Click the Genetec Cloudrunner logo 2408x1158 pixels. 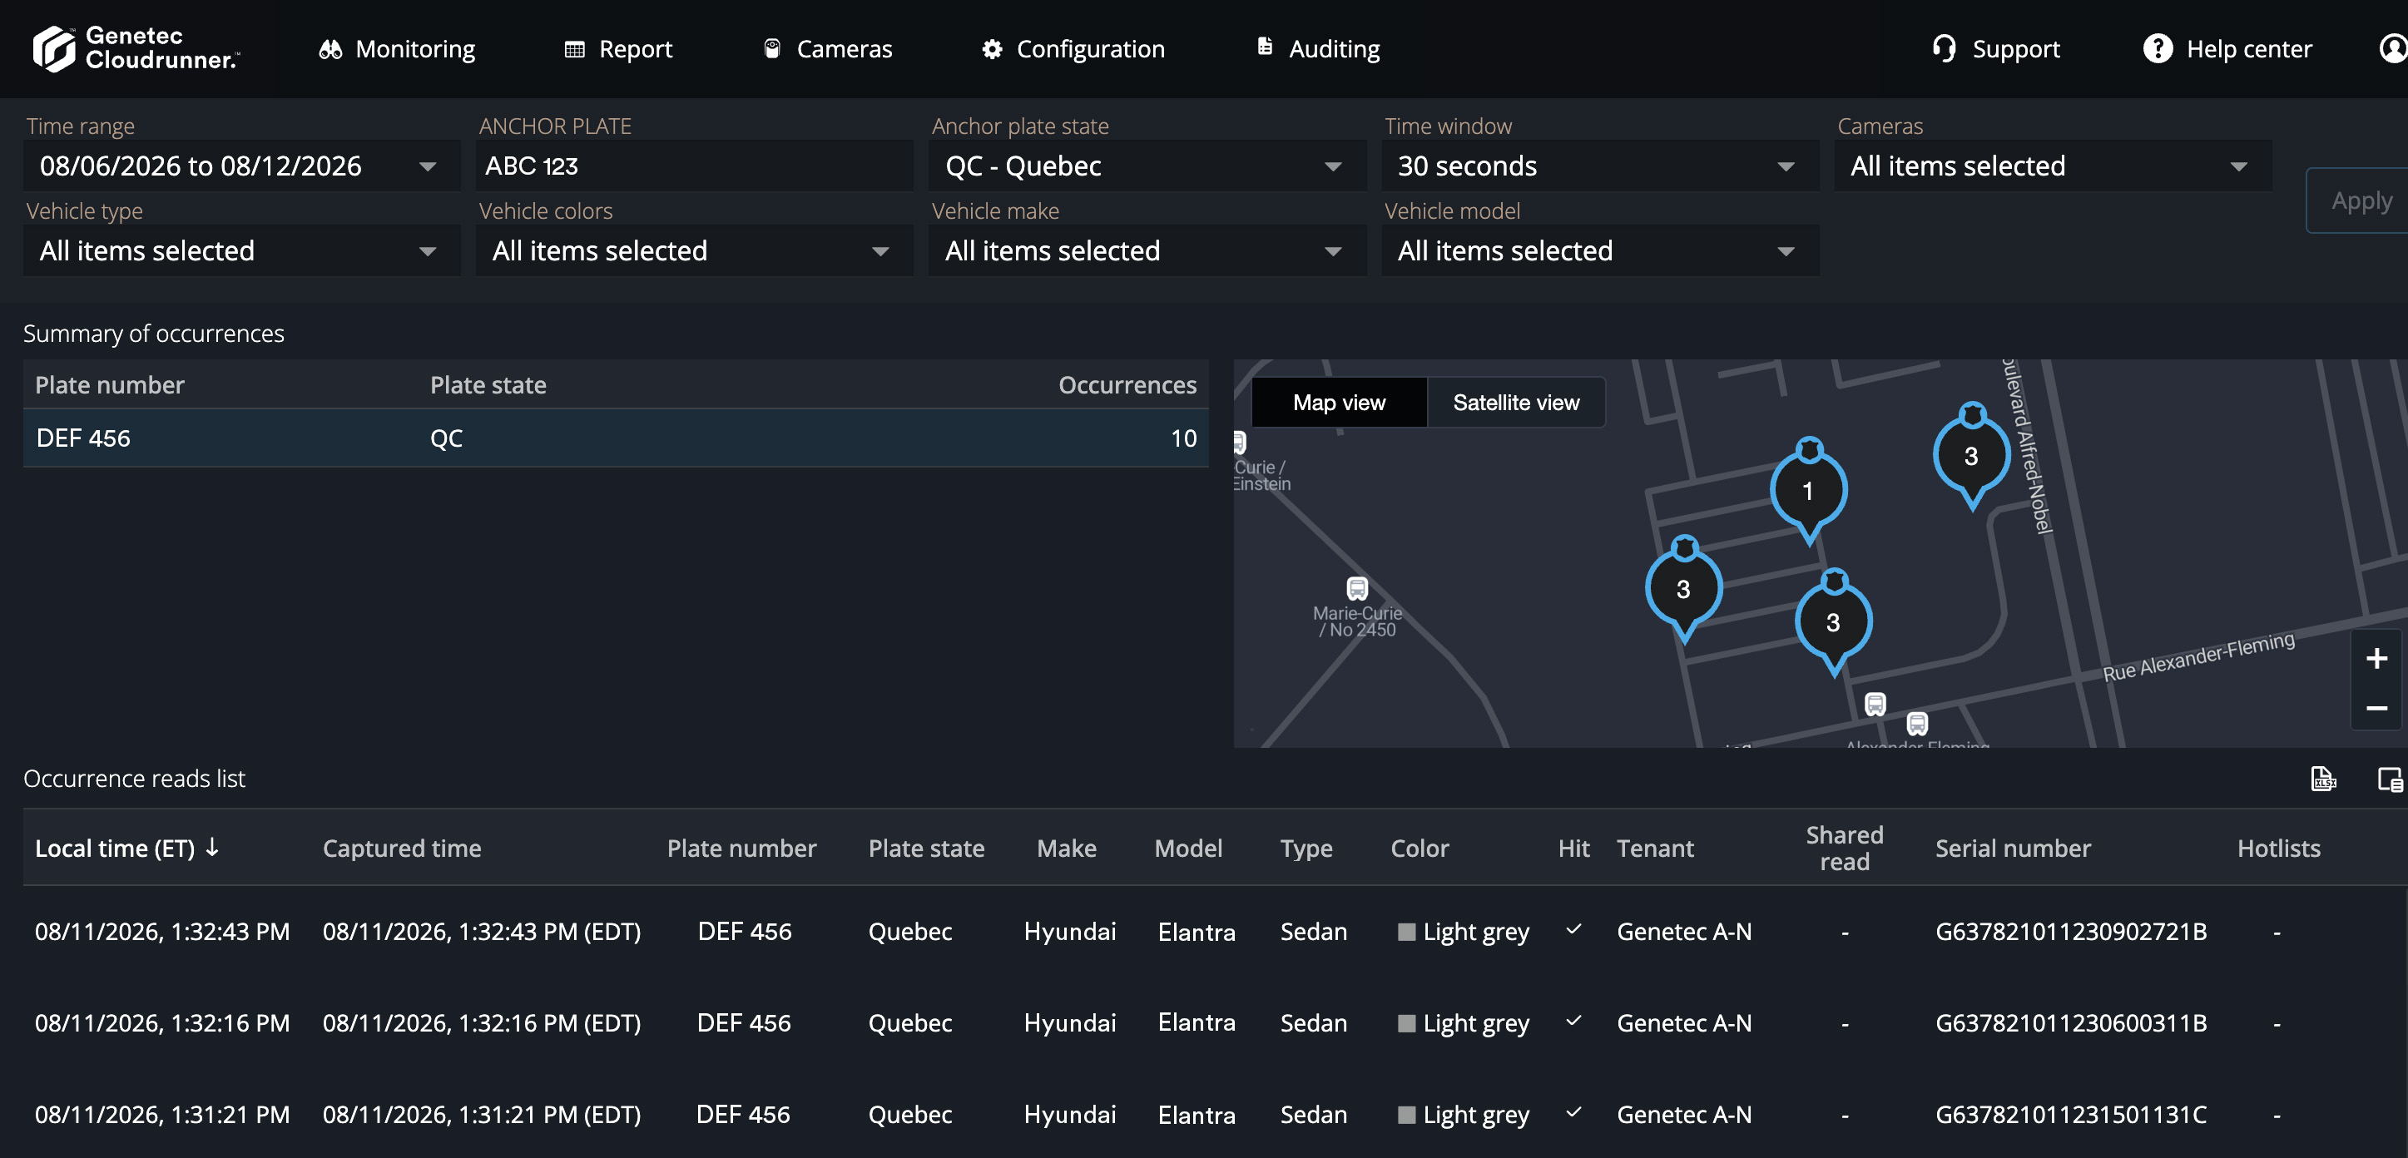point(136,48)
